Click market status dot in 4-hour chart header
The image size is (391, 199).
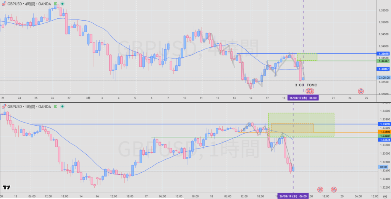pos(62,4)
